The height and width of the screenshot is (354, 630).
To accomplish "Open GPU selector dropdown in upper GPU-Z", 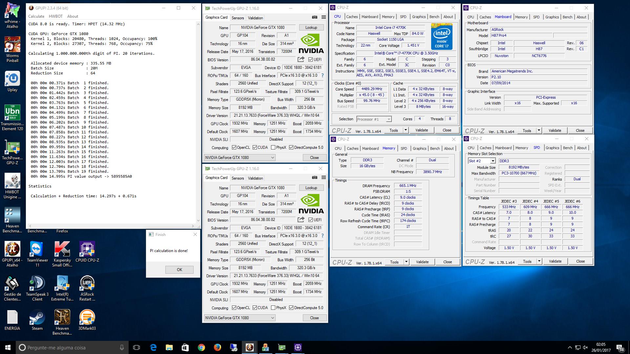I will click(x=240, y=157).
